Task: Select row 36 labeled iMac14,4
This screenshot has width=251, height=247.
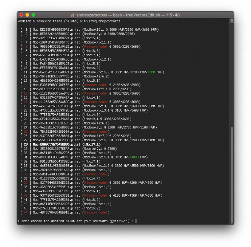Action: (x=61, y=178)
